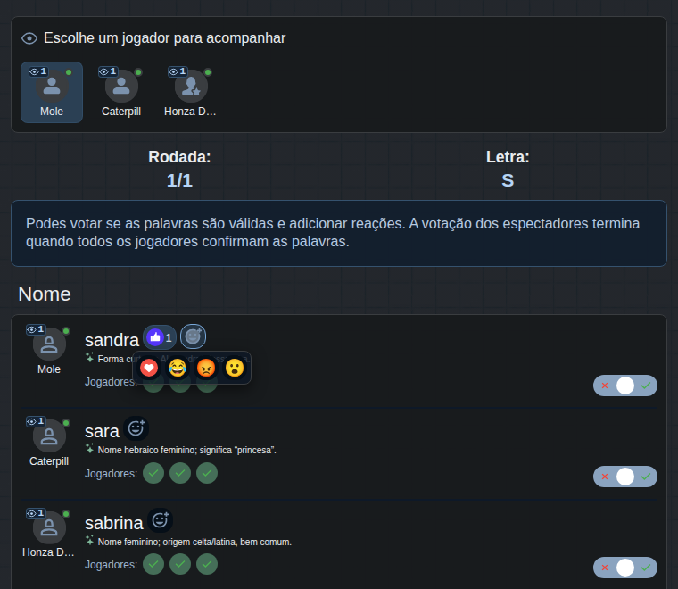Image resolution: width=678 pixels, height=589 pixels.
Task: Click first player checkmark under sara
Action: [x=153, y=473]
